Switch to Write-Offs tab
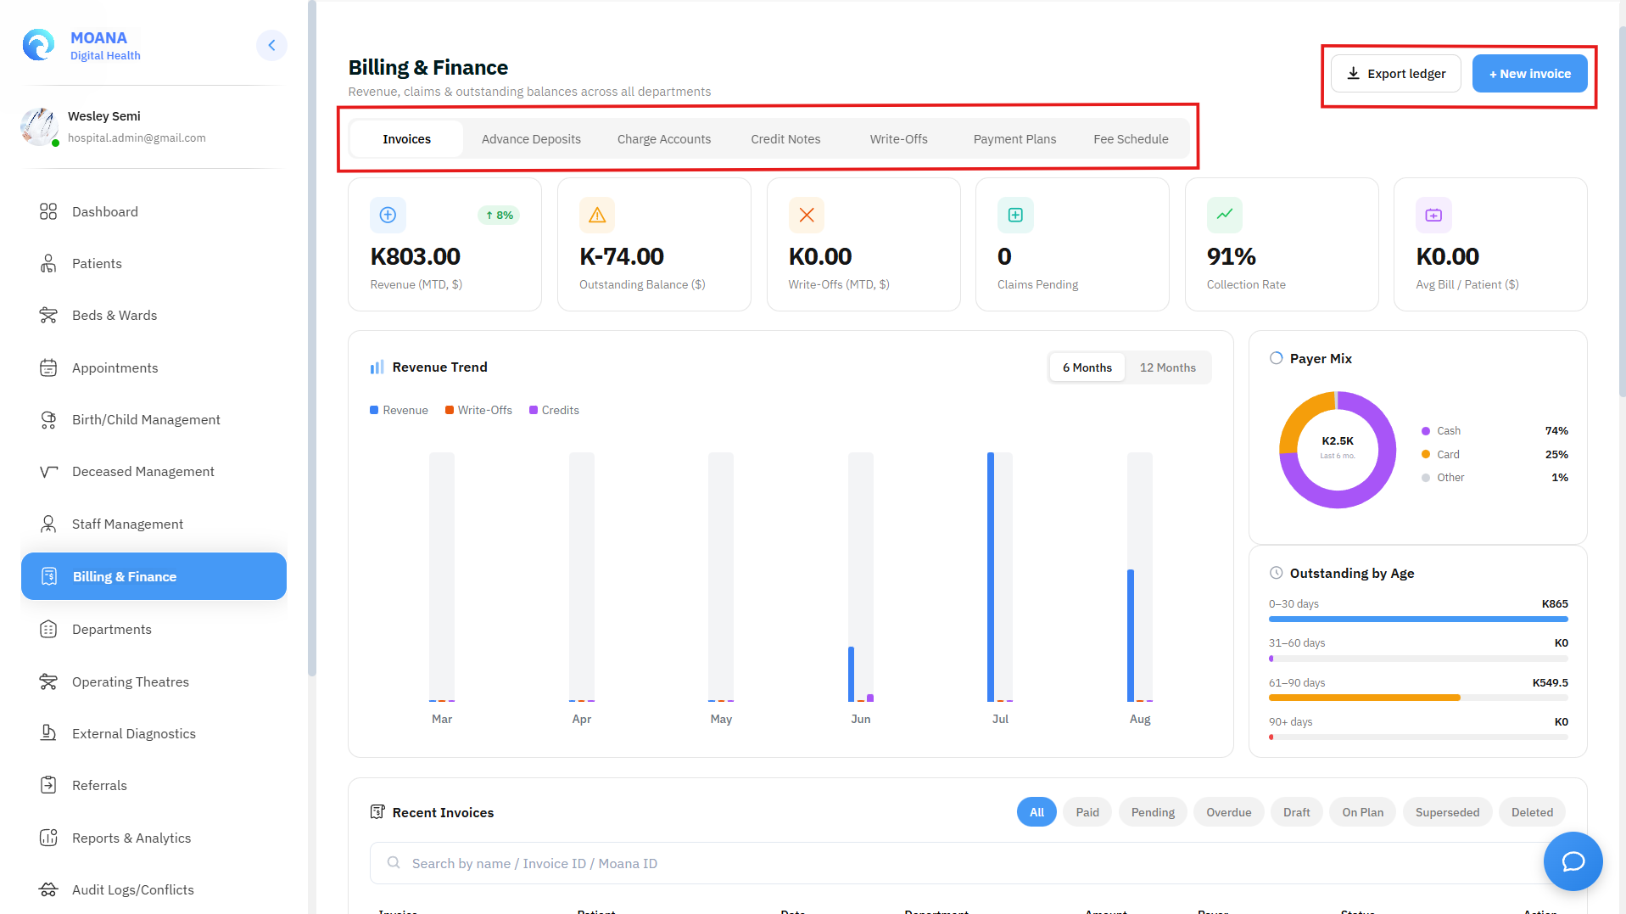 click(898, 139)
